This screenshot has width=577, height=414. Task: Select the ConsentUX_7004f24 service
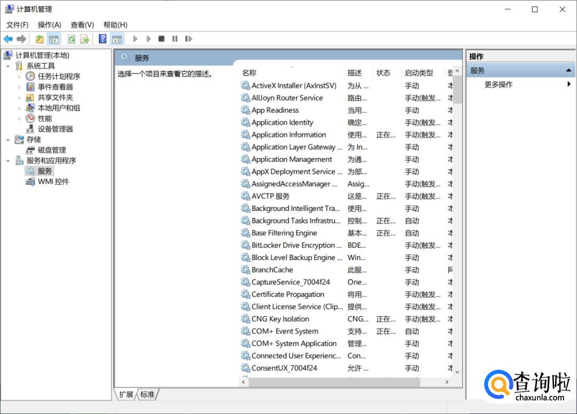click(284, 368)
